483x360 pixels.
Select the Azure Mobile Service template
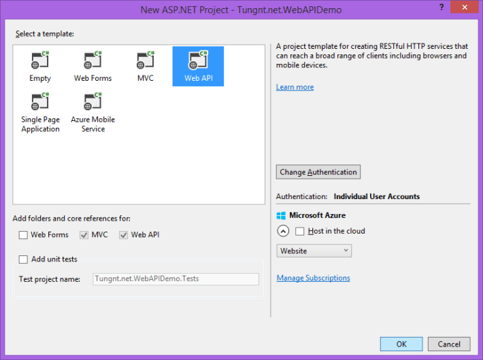coord(93,112)
